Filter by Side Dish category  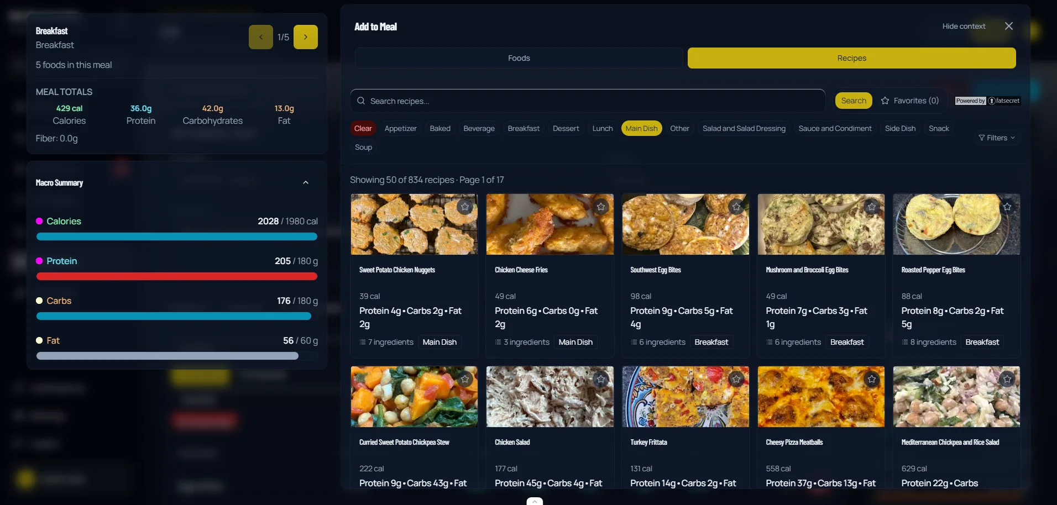(x=901, y=128)
